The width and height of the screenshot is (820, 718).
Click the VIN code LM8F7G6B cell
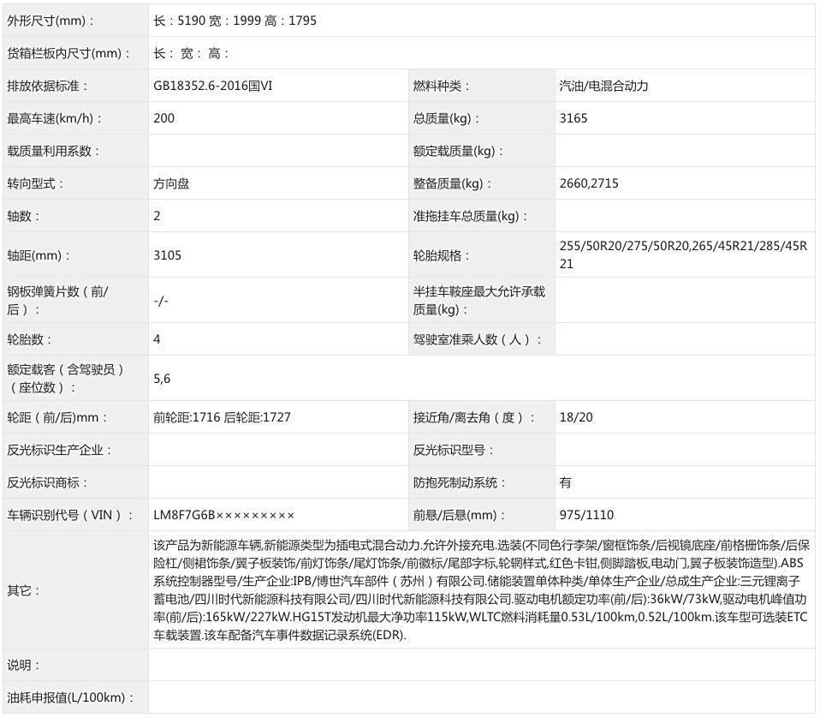coord(223,515)
